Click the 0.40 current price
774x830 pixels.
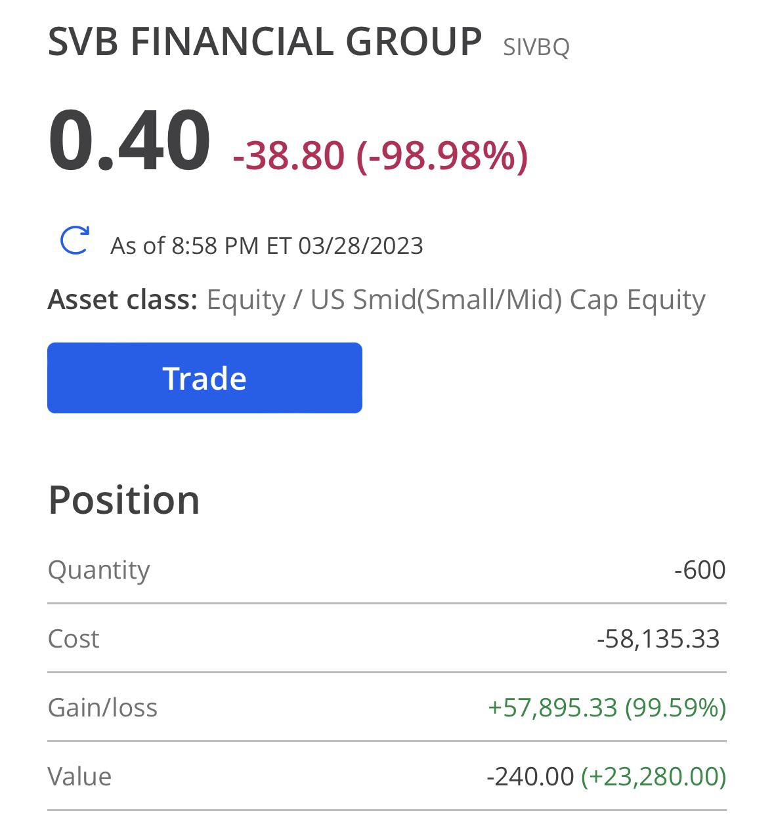(129, 142)
